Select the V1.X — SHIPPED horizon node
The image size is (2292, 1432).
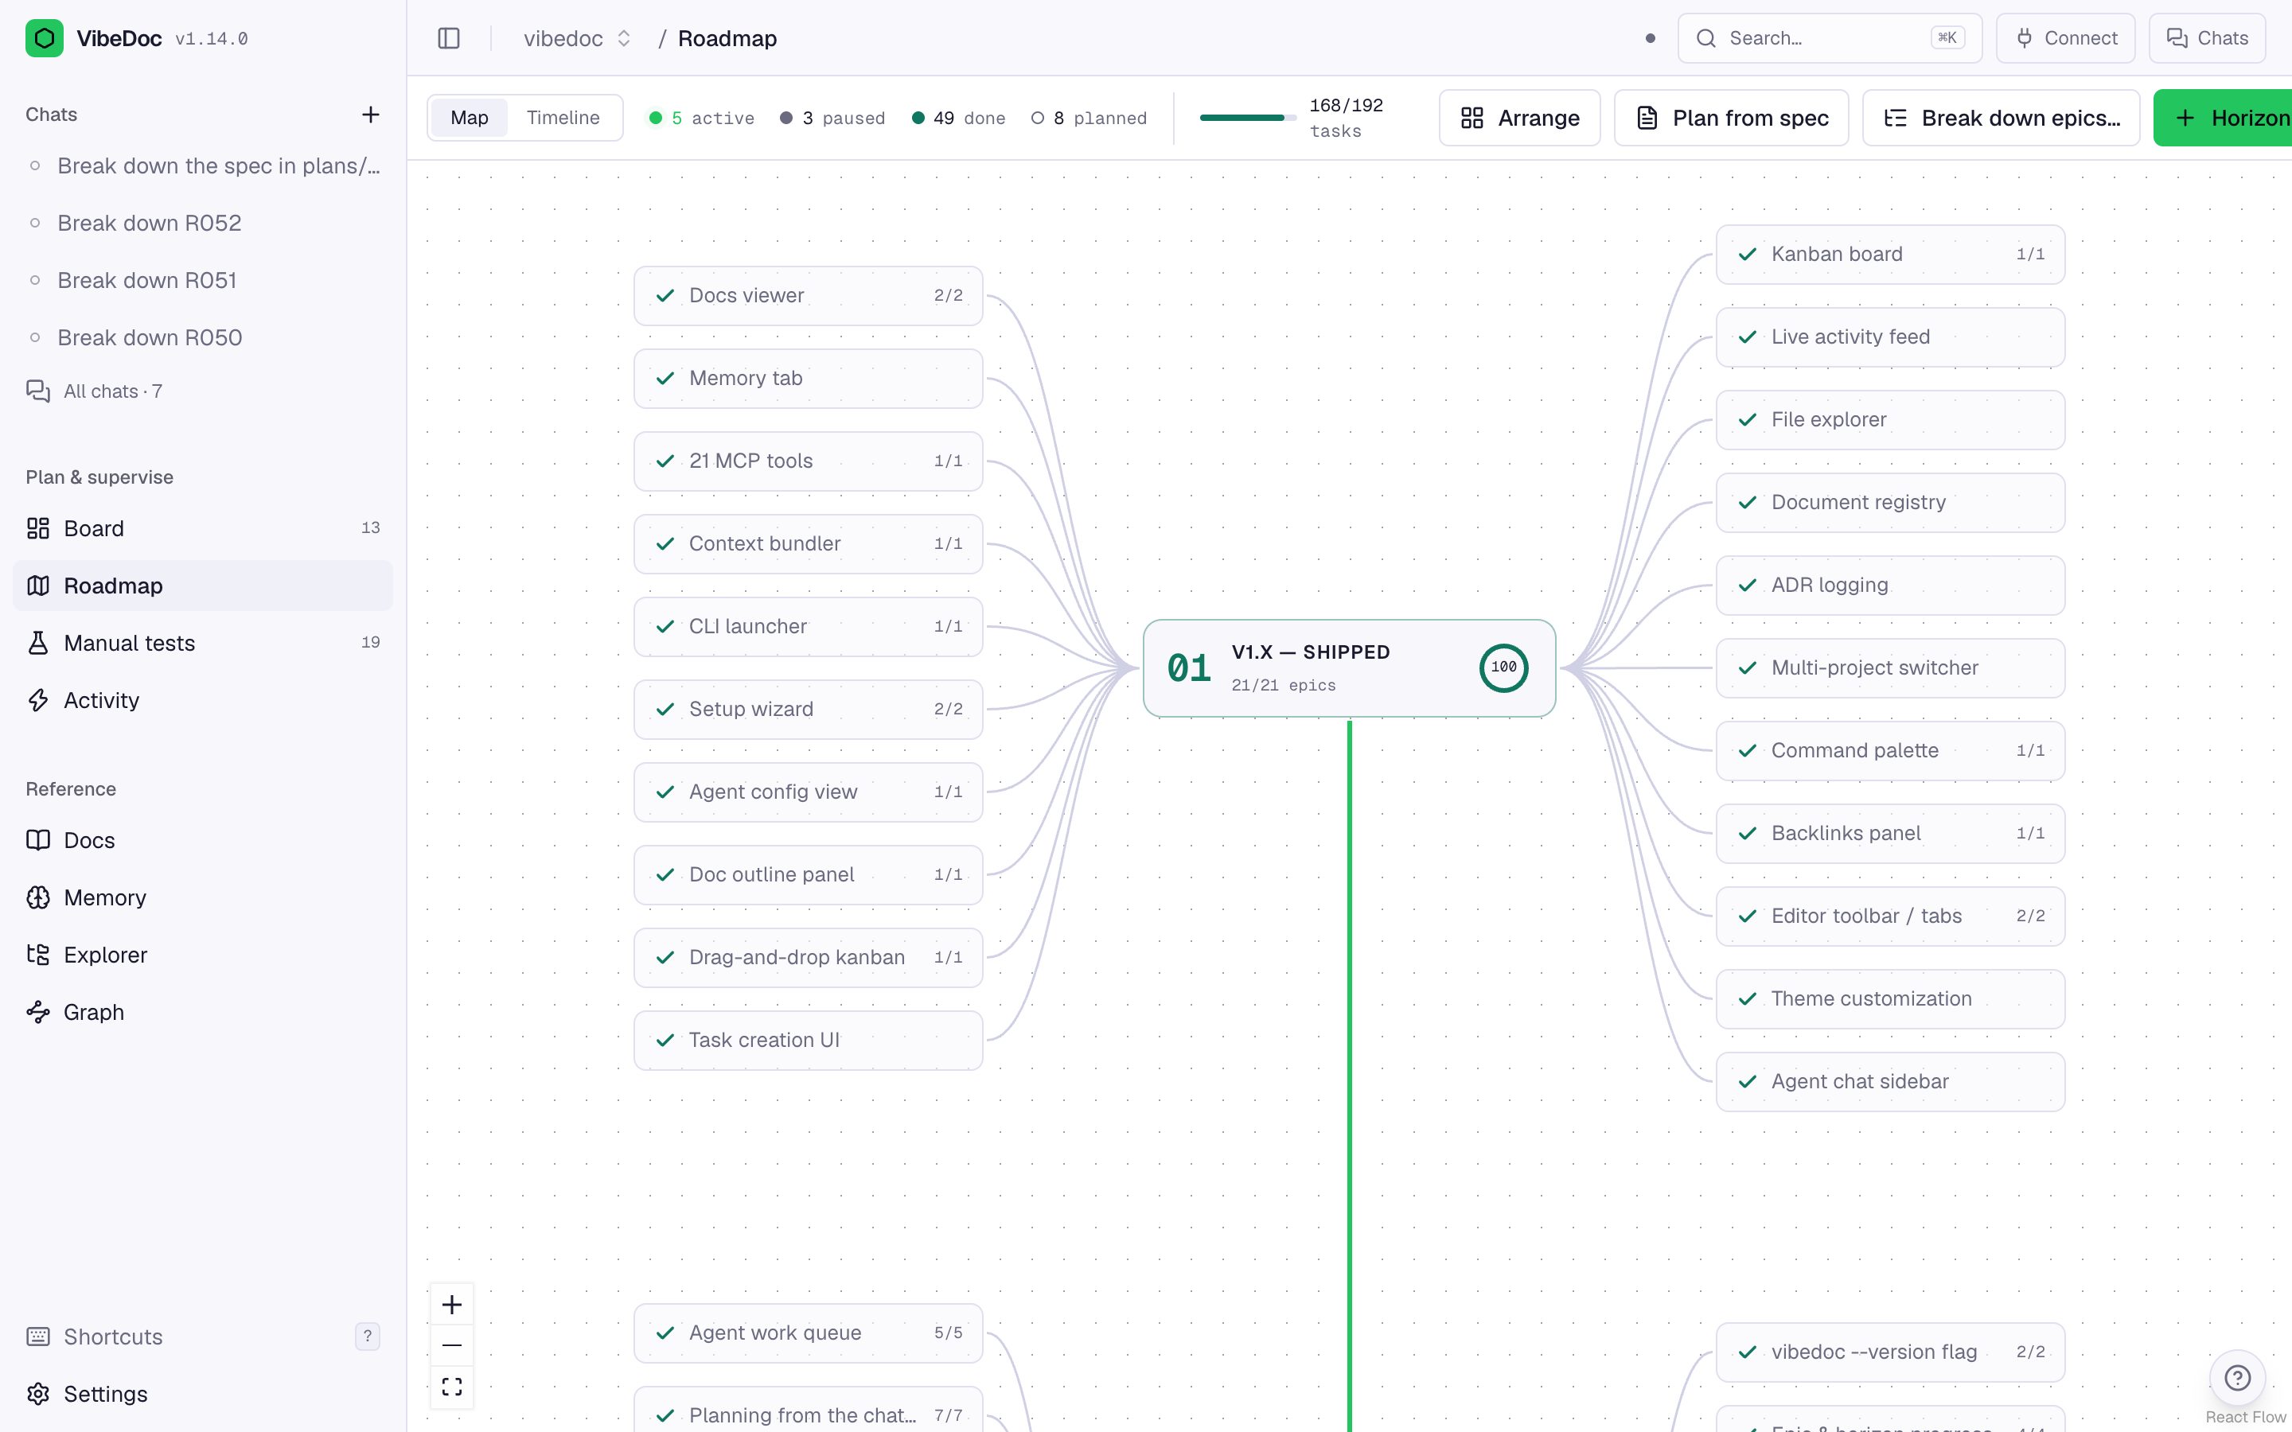[1349, 667]
